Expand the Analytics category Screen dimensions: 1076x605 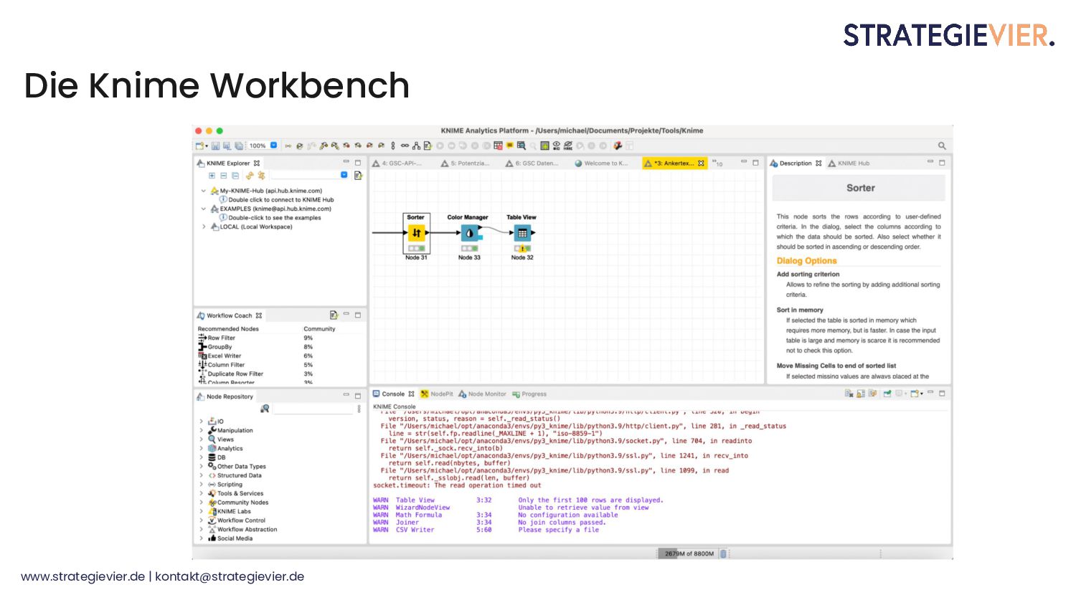coord(201,449)
